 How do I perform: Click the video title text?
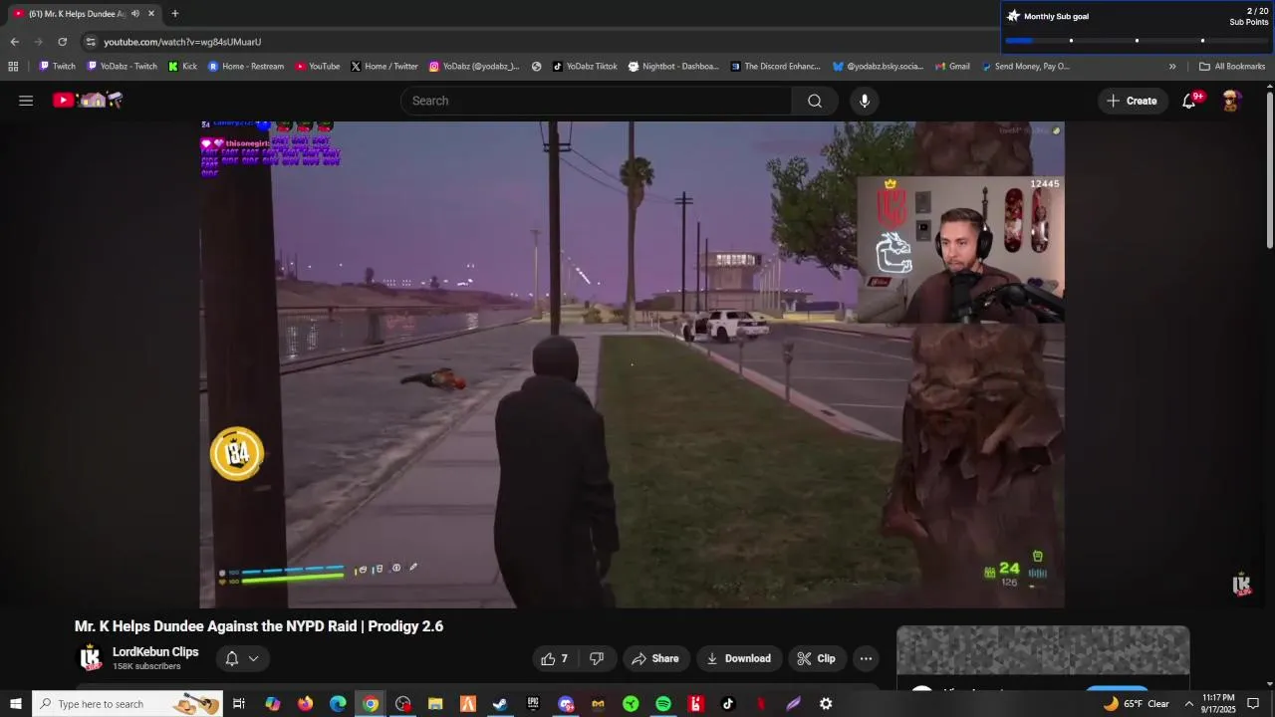coord(259,626)
